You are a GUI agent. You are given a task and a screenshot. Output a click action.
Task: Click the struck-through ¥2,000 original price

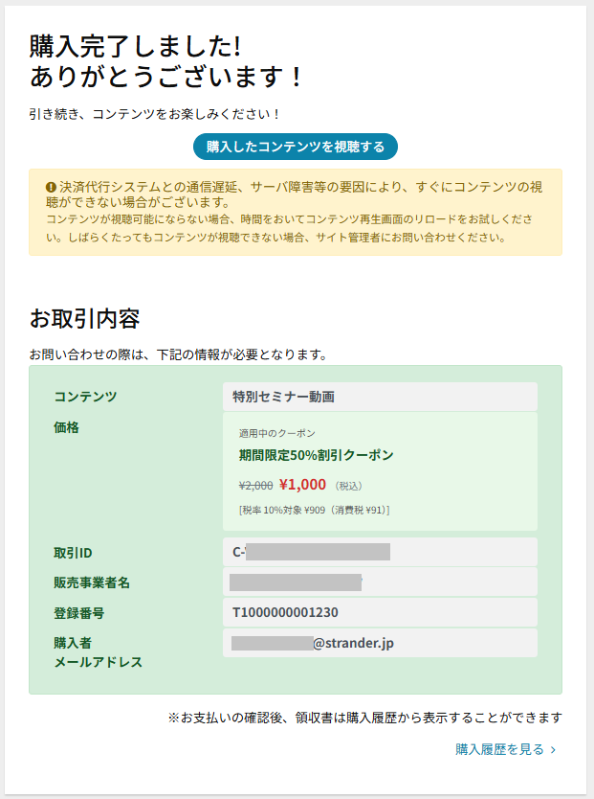tap(255, 486)
